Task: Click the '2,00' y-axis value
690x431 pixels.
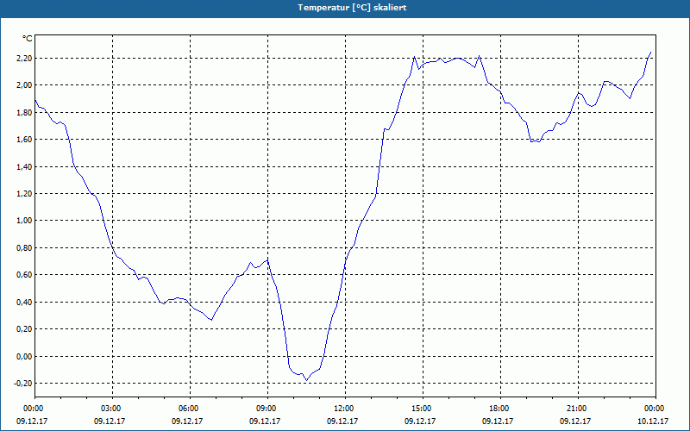Action: click(24, 85)
